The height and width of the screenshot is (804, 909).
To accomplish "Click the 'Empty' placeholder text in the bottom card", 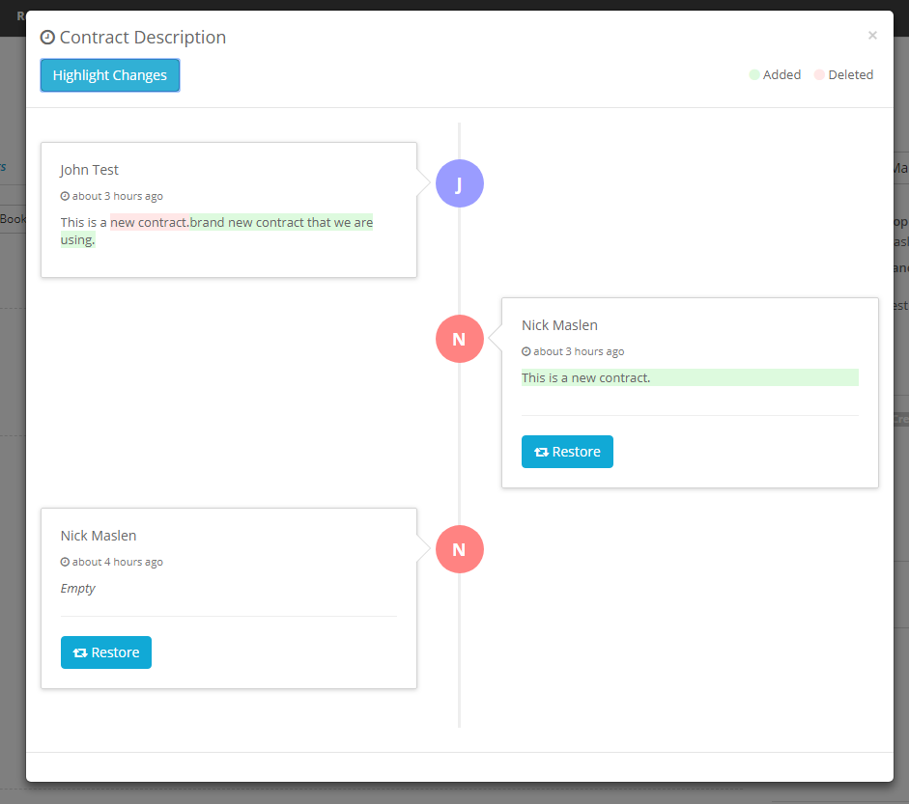I will 77,588.
